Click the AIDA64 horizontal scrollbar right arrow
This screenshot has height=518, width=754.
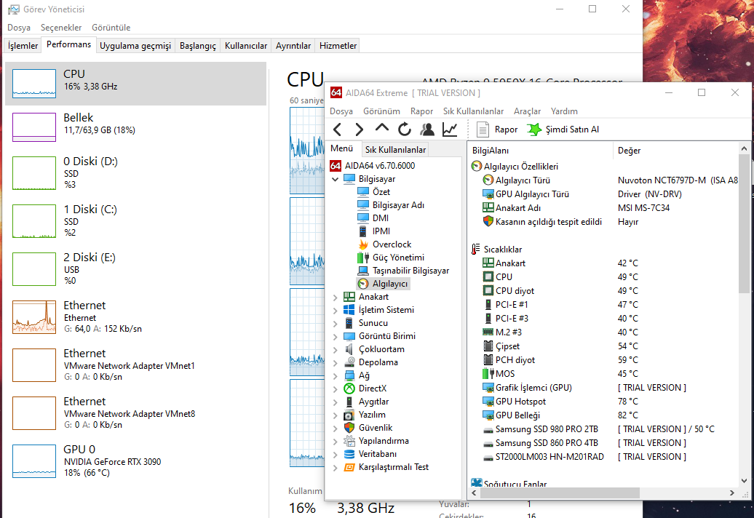click(x=732, y=493)
